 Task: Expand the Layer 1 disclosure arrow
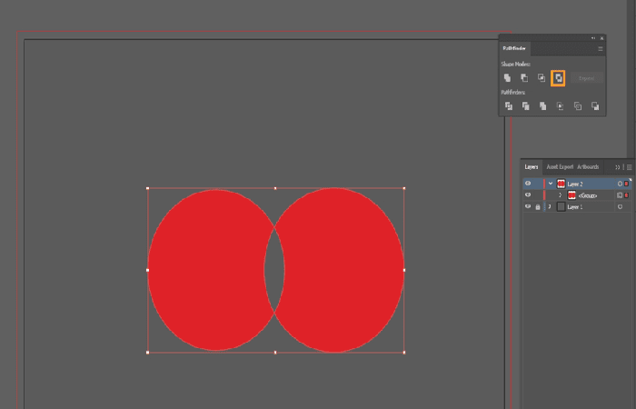pos(550,207)
